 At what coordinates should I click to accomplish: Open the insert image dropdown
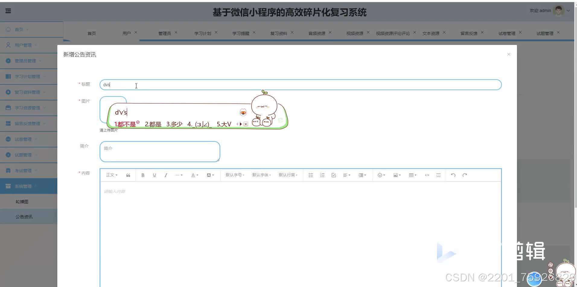(x=397, y=175)
